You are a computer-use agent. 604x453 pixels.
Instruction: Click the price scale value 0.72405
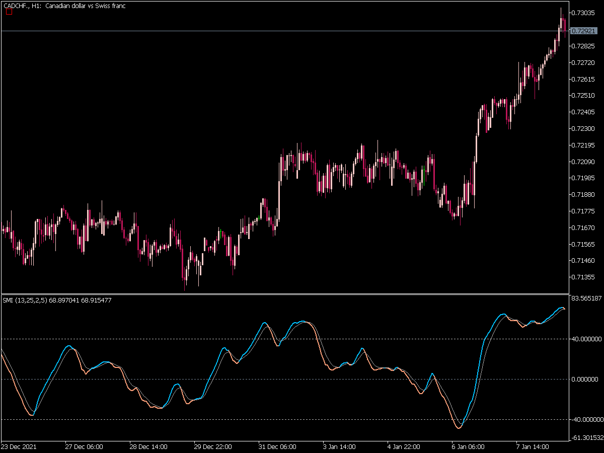click(x=584, y=112)
